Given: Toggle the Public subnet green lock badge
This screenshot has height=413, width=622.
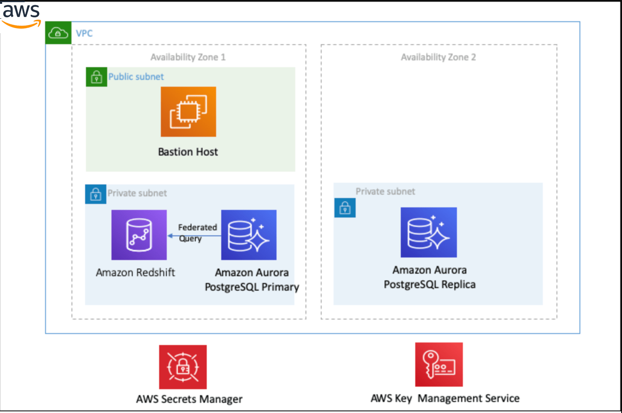Looking at the screenshot, I should pos(96,77).
